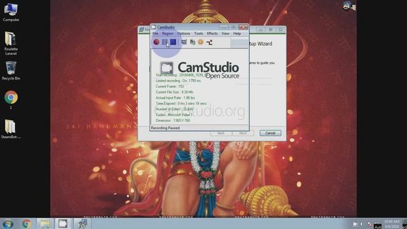Click the Chrome icon in the taskbar

[26, 224]
